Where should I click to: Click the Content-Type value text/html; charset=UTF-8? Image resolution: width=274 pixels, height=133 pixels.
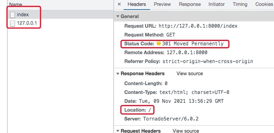(194, 92)
